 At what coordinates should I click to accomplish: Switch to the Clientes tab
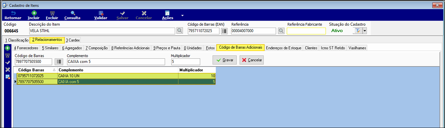[x=311, y=48]
